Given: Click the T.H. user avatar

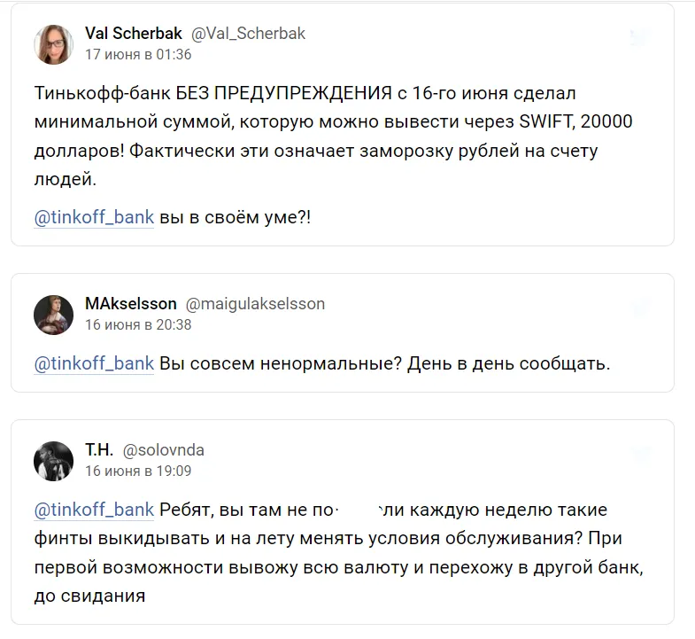Looking at the screenshot, I should click(x=53, y=461).
